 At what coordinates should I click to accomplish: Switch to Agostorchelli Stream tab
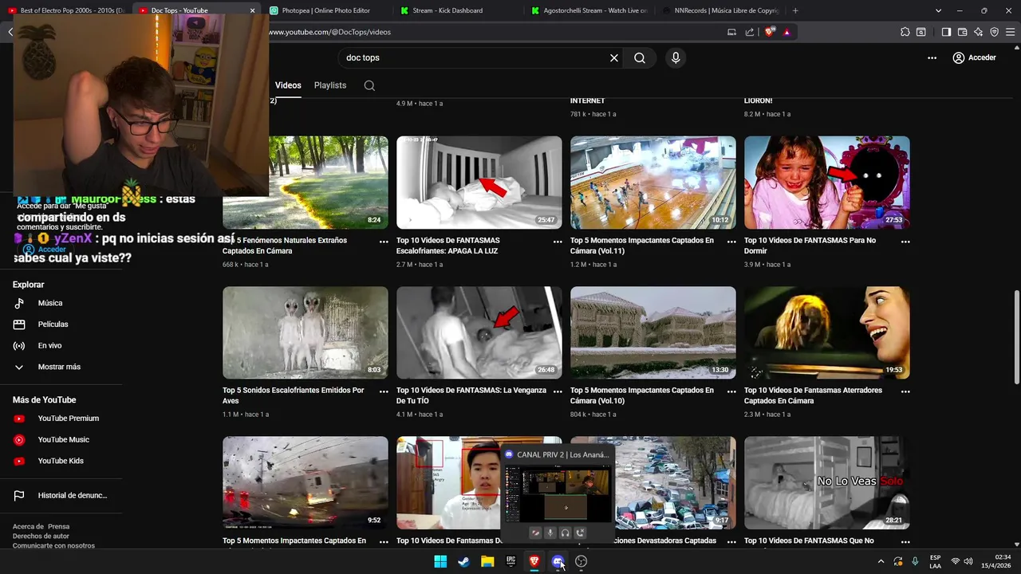[x=590, y=10]
